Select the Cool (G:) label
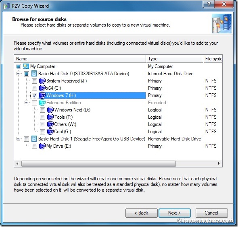238x227 pixels. click(x=63, y=132)
